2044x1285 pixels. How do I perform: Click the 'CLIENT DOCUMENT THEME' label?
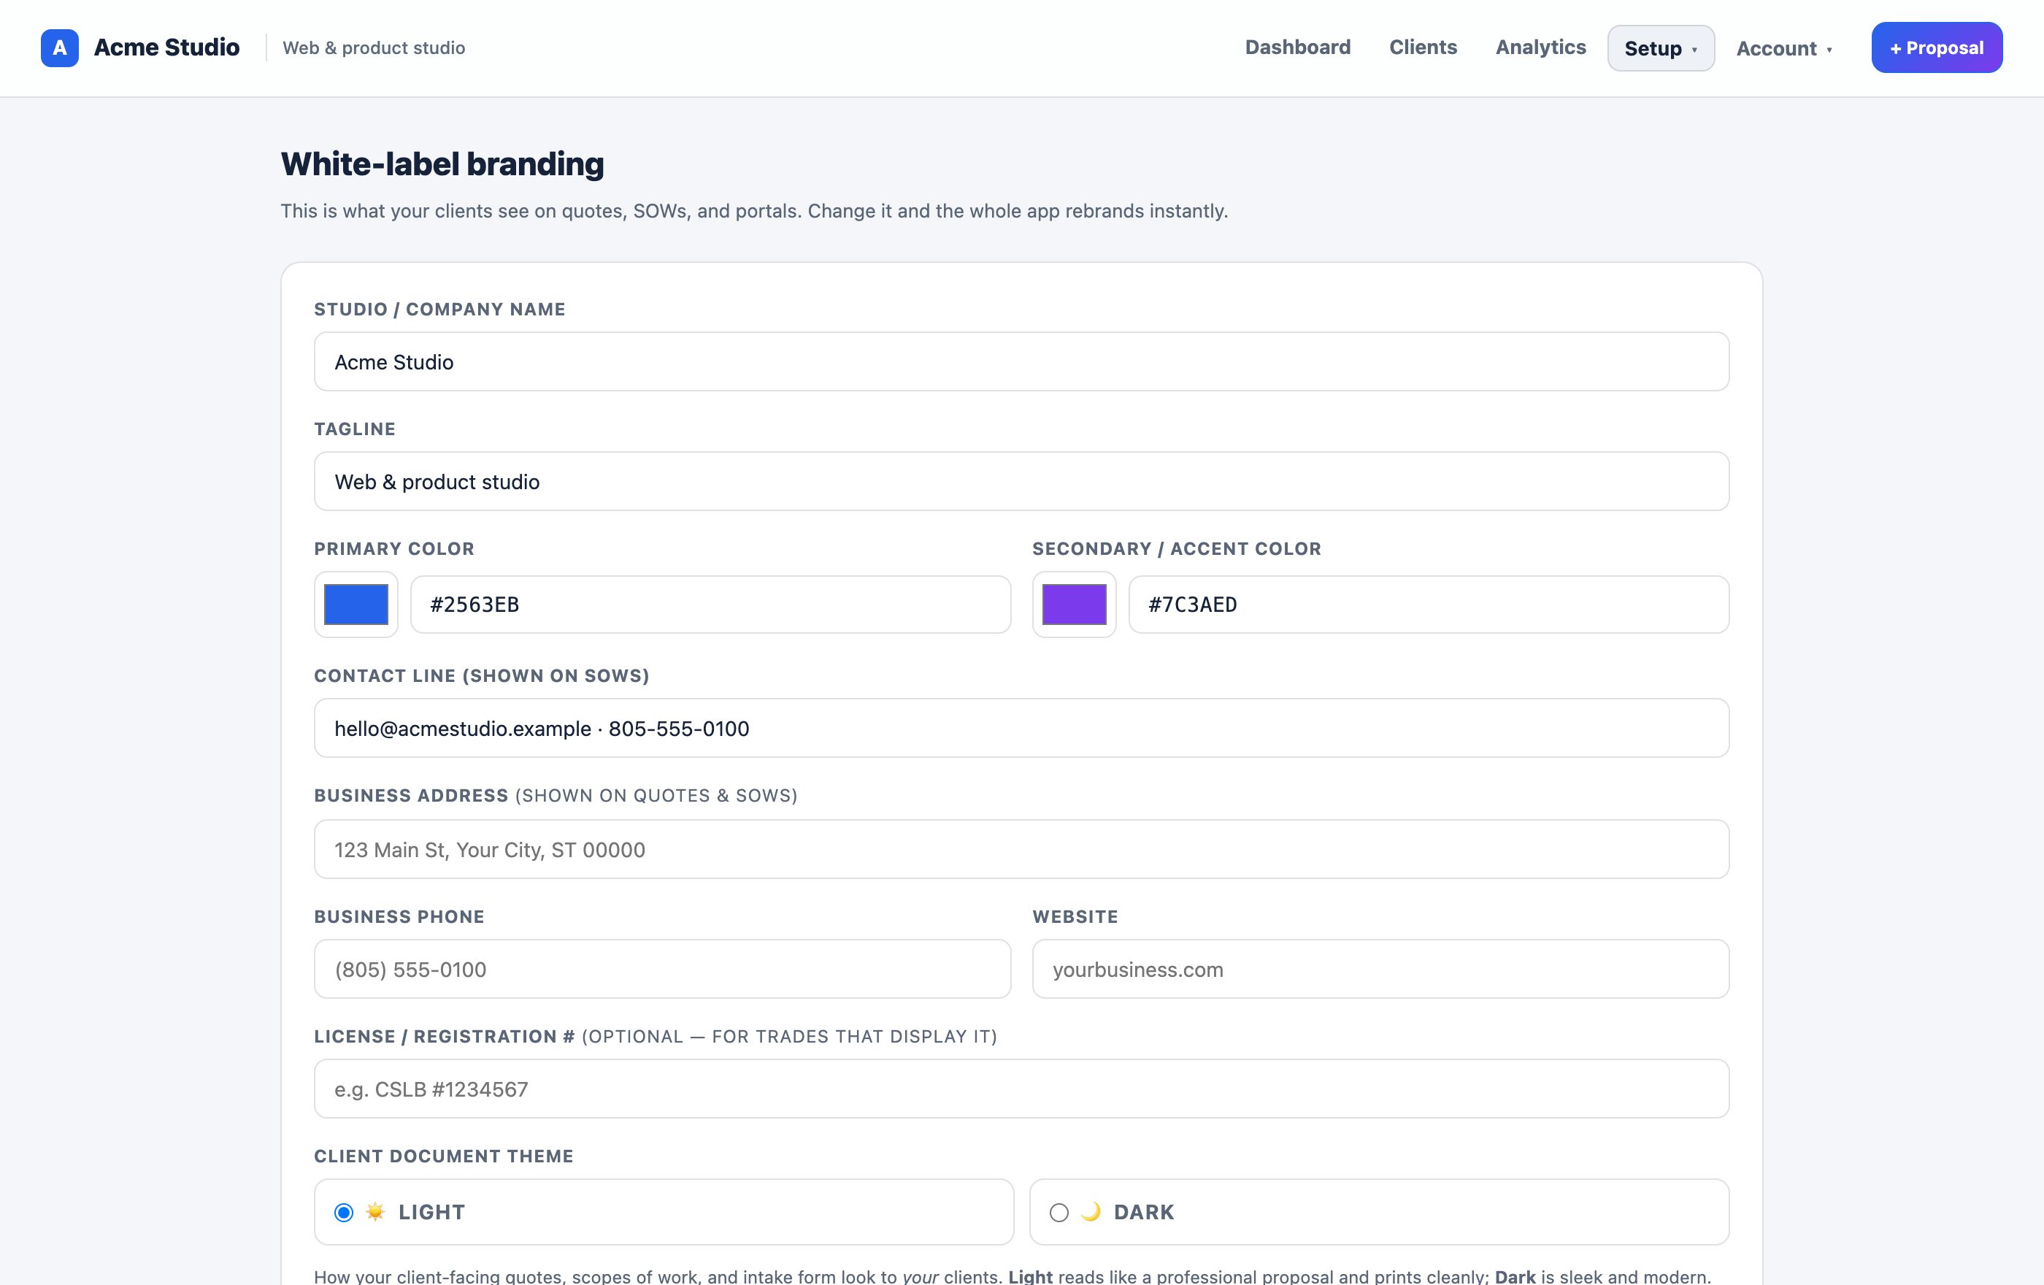coord(444,1156)
